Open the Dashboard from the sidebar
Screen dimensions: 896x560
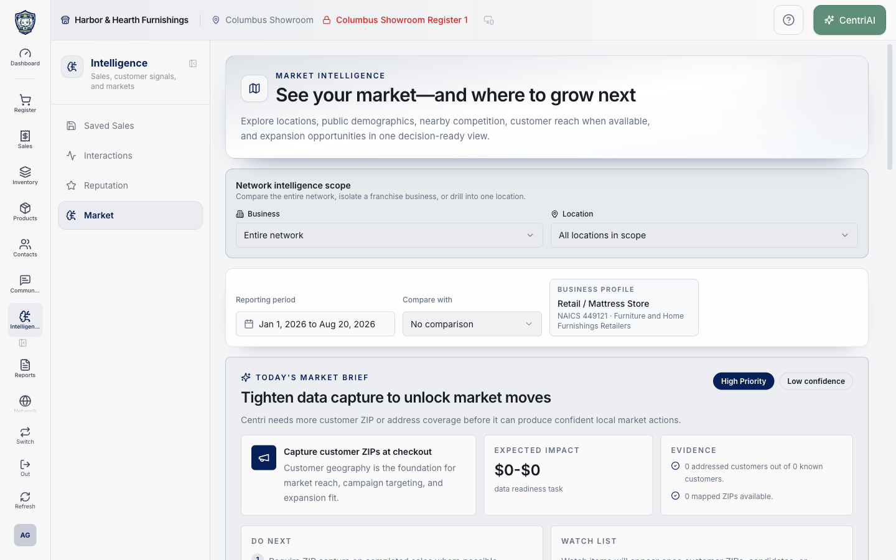point(25,57)
